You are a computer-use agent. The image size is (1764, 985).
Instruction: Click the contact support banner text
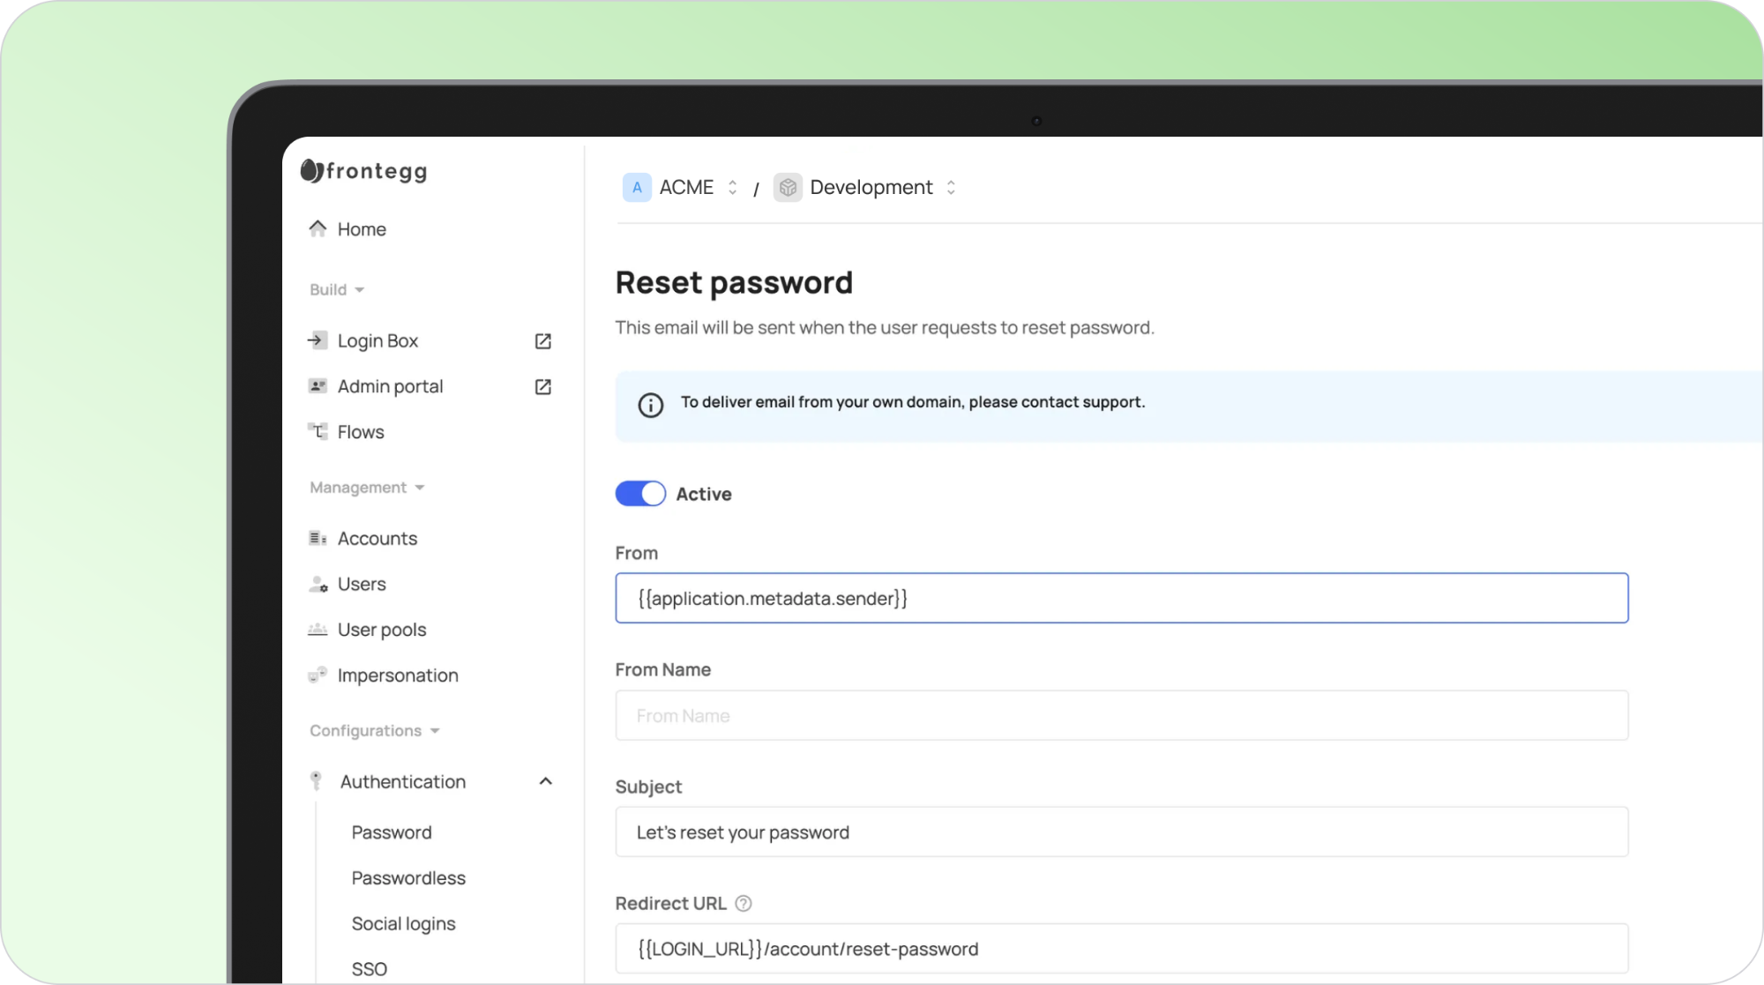coord(913,402)
